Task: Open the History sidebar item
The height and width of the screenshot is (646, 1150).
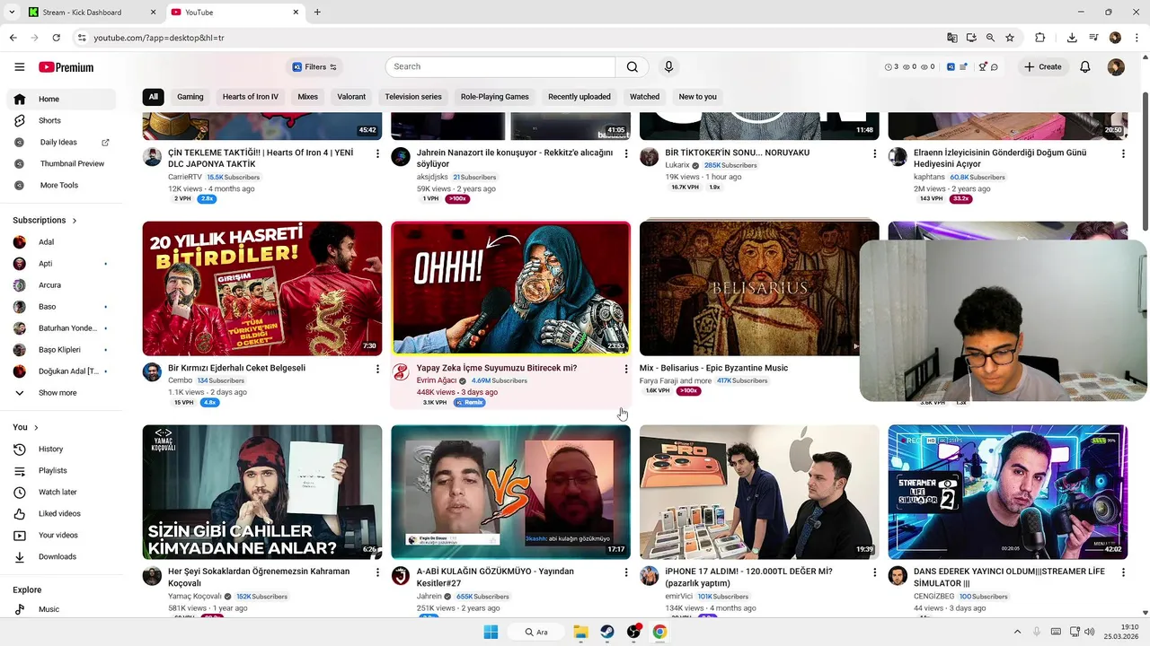Action: tap(61, 449)
